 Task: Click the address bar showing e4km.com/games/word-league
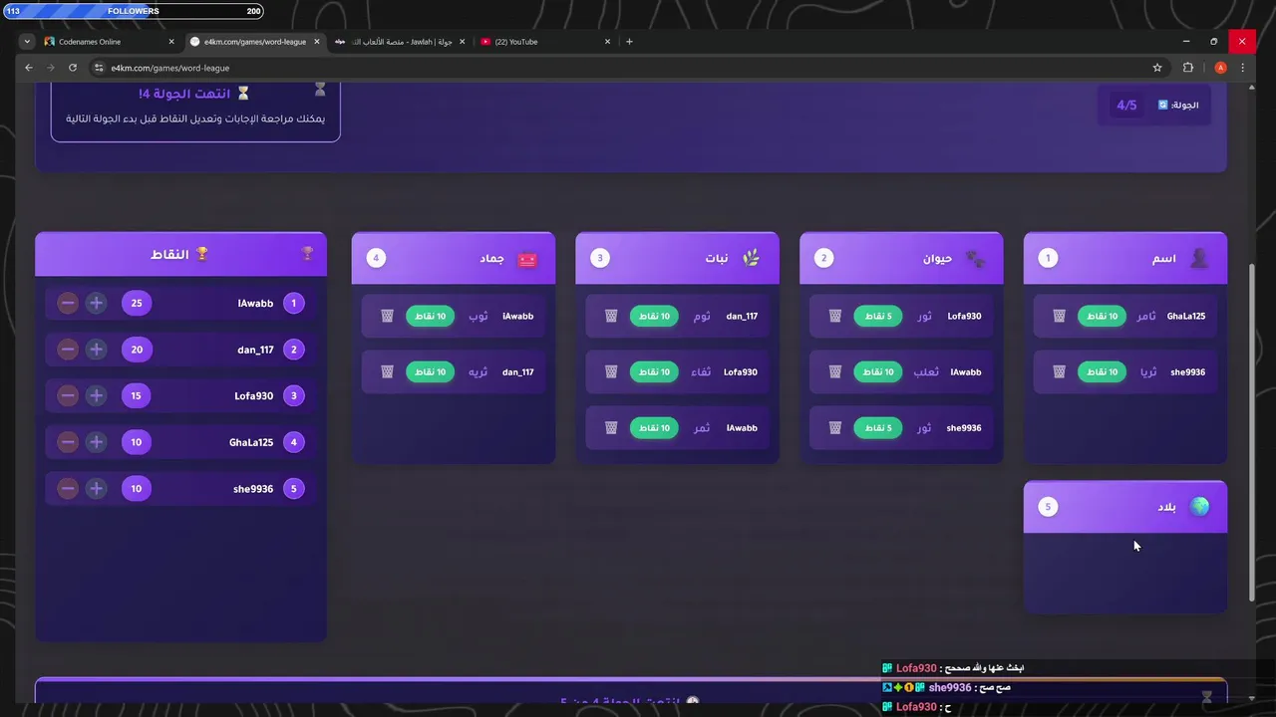coord(628,68)
